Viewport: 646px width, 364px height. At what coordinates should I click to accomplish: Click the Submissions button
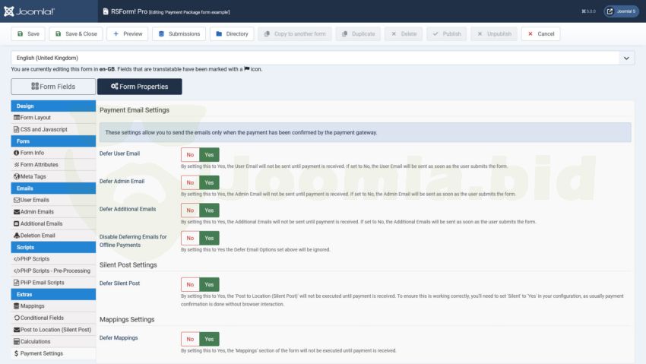click(x=179, y=34)
